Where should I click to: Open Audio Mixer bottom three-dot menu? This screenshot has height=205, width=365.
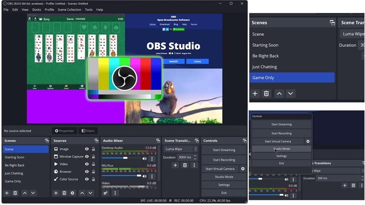click(x=115, y=193)
